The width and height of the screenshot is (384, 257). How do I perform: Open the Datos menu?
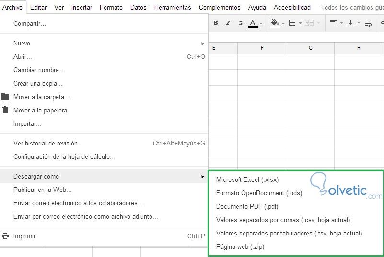(139, 7)
